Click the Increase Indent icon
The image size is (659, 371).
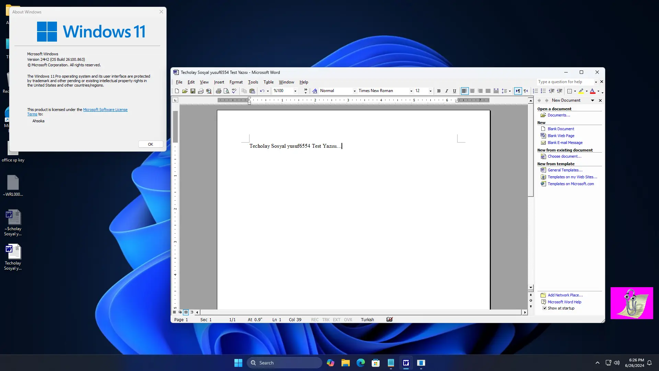click(x=559, y=91)
